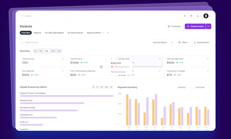Expand the Save as Report dropdown arrow
Viewport: 231px width, 139px height.
pyautogui.click(x=172, y=42)
